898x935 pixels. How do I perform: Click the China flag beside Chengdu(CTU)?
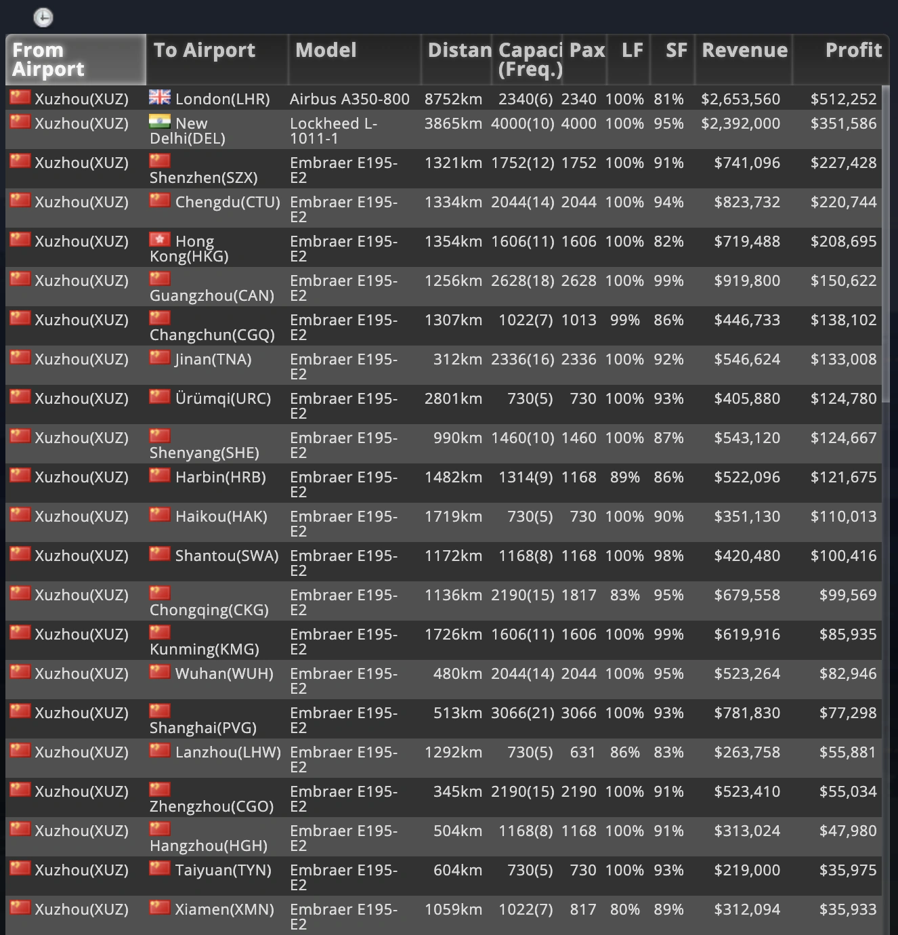160,201
